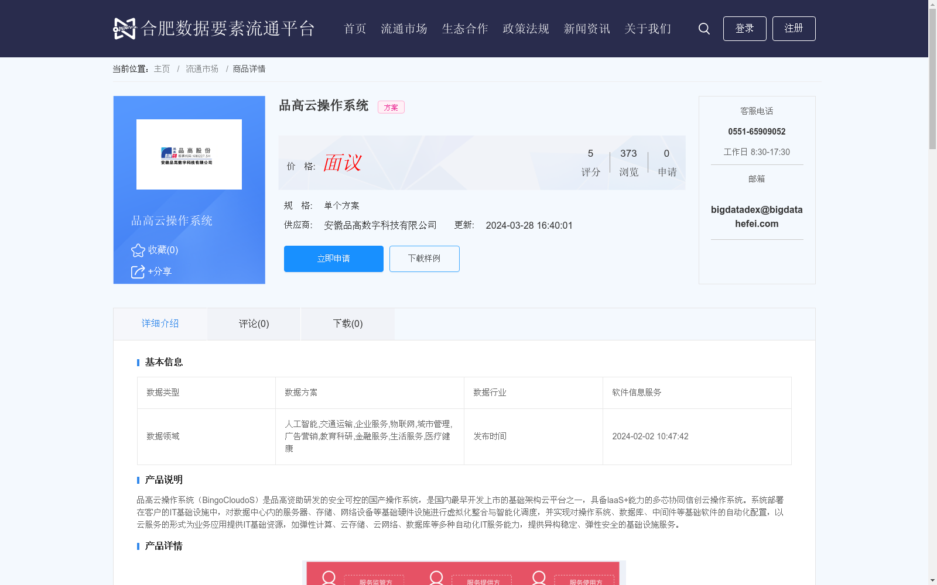Switch to the 下载(0) tab
Image resolution: width=937 pixels, height=585 pixels.
(x=348, y=324)
